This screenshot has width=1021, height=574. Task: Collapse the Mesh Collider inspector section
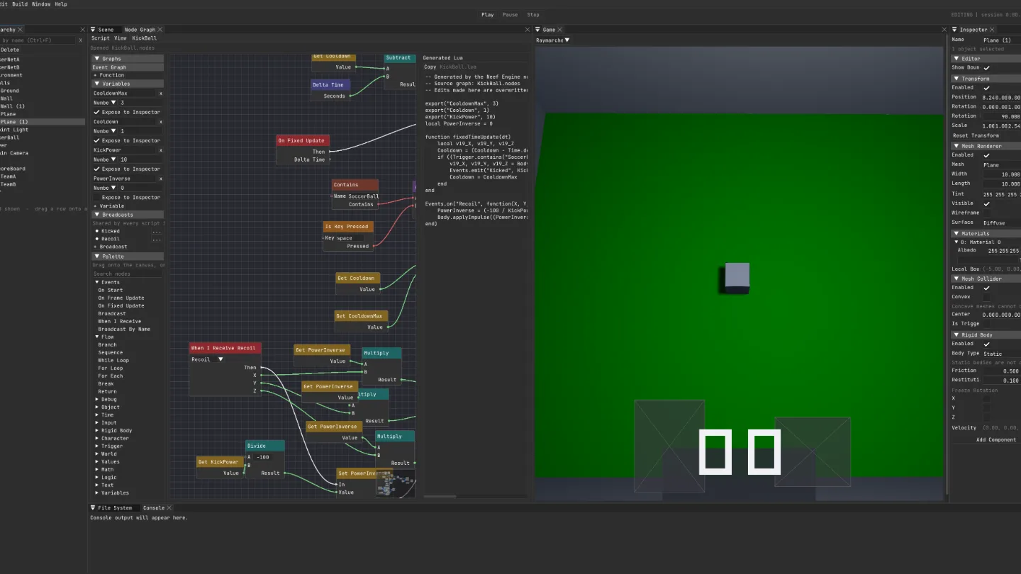point(986,278)
